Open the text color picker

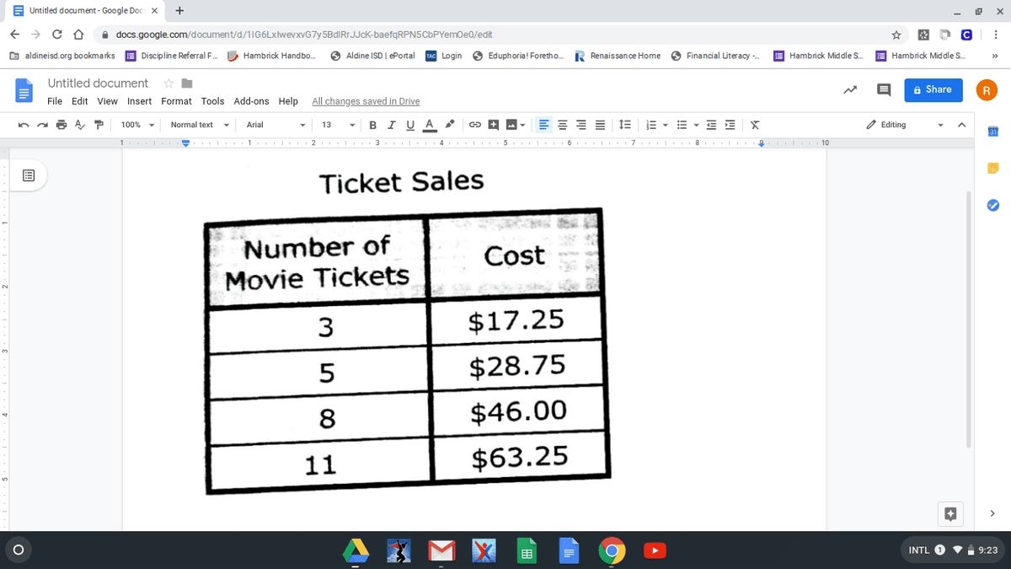[429, 125]
